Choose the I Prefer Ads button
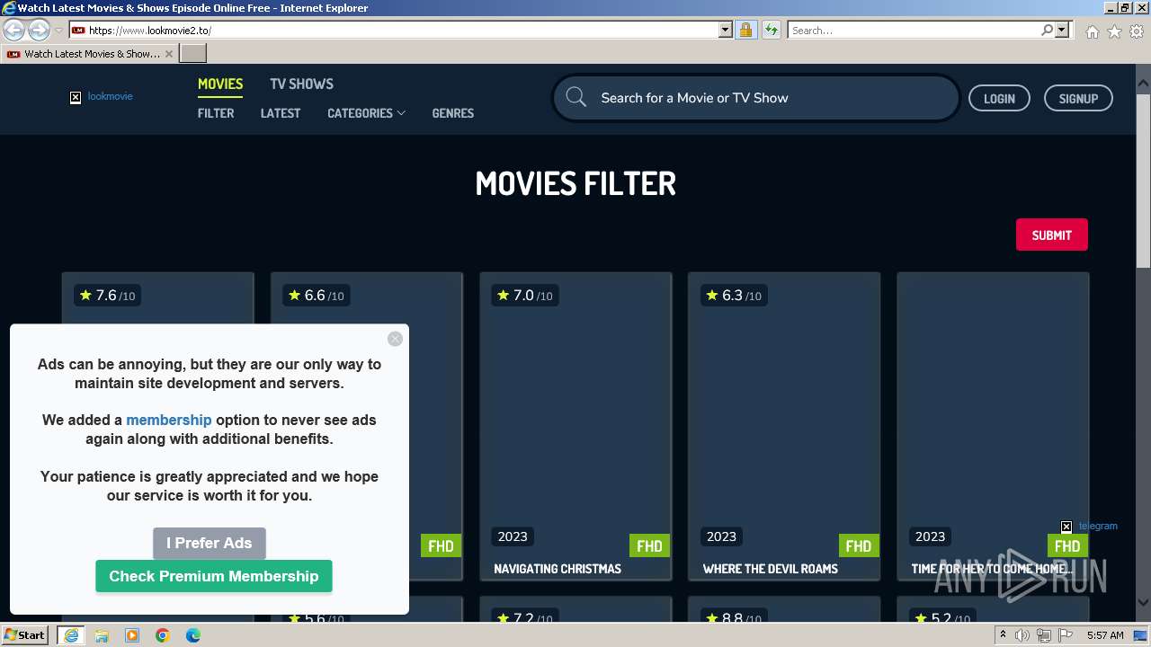Screen dimensions: 1151x647 210,543
